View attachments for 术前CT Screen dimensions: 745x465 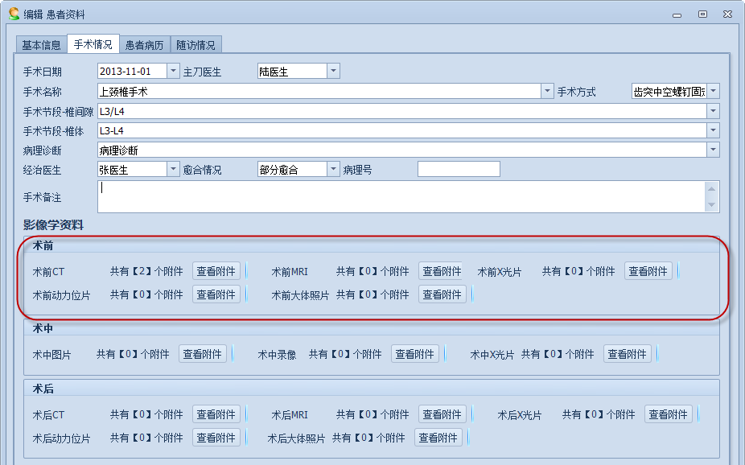[216, 271]
